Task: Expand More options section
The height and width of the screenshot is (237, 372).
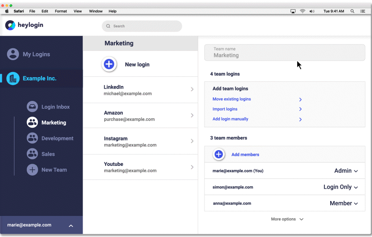Action: (287, 219)
